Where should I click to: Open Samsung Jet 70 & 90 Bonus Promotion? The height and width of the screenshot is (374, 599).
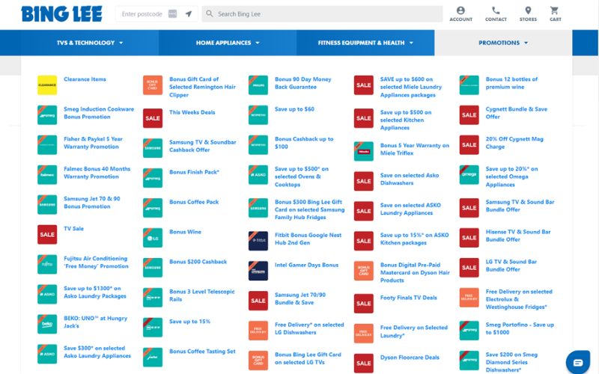[x=91, y=202]
